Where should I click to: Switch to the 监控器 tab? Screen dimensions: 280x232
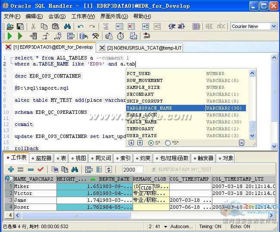pos(42,158)
